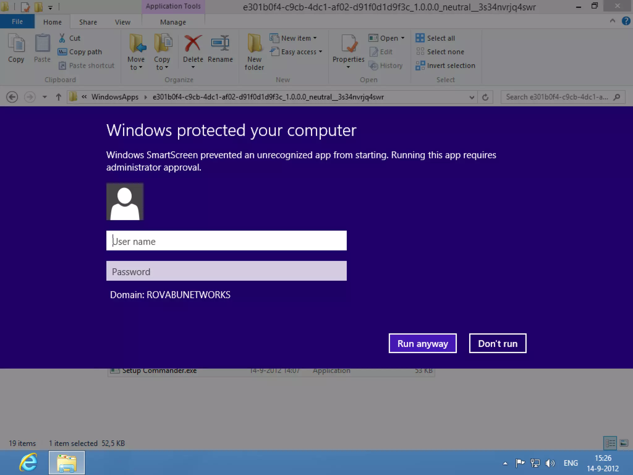Viewport: 633px width, 475px height.
Task: Open the Move to folder menu
Action: coord(136,52)
